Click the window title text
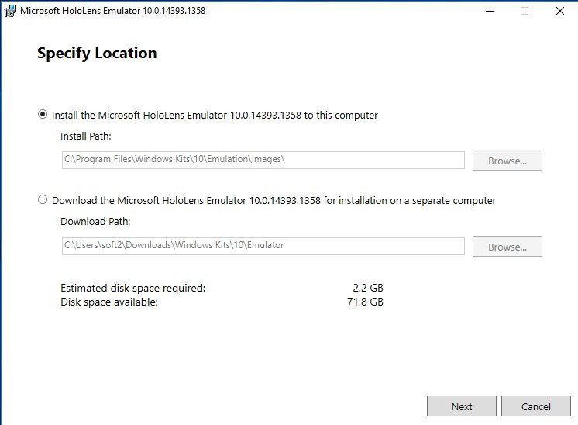The height and width of the screenshot is (425, 578). (x=113, y=11)
